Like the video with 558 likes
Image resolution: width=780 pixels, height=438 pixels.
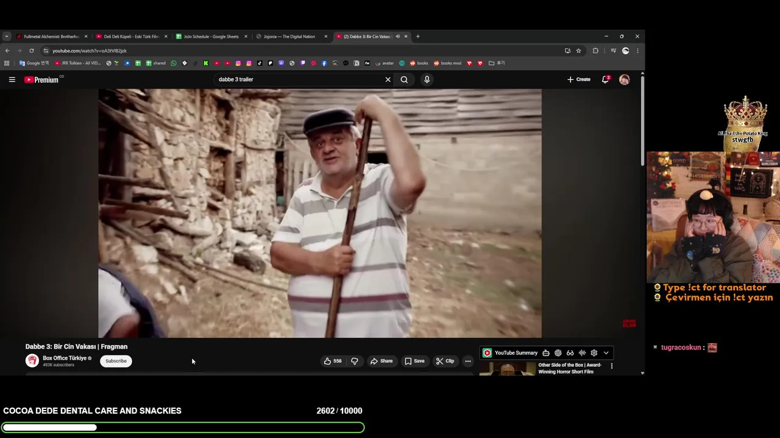click(333, 361)
